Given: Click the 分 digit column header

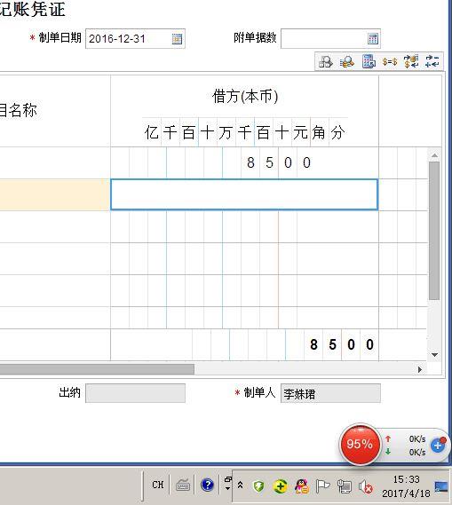Looking at the screenshot, I should (x=337, y=133).
